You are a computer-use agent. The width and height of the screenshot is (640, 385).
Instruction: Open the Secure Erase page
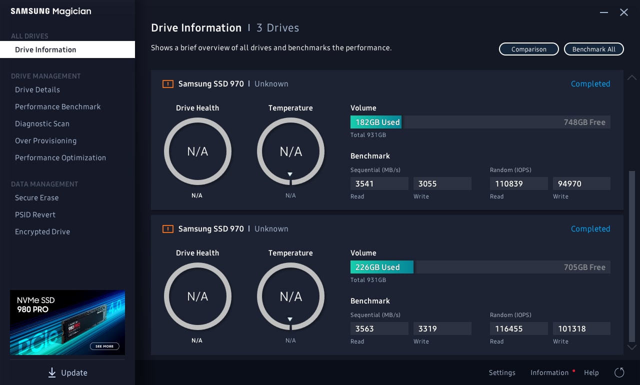(x=37, y=198)
